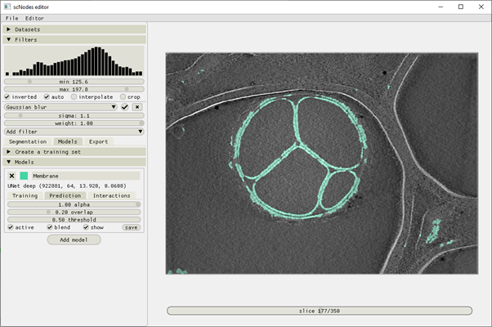Collapse the Filters section

pos(74,39)
